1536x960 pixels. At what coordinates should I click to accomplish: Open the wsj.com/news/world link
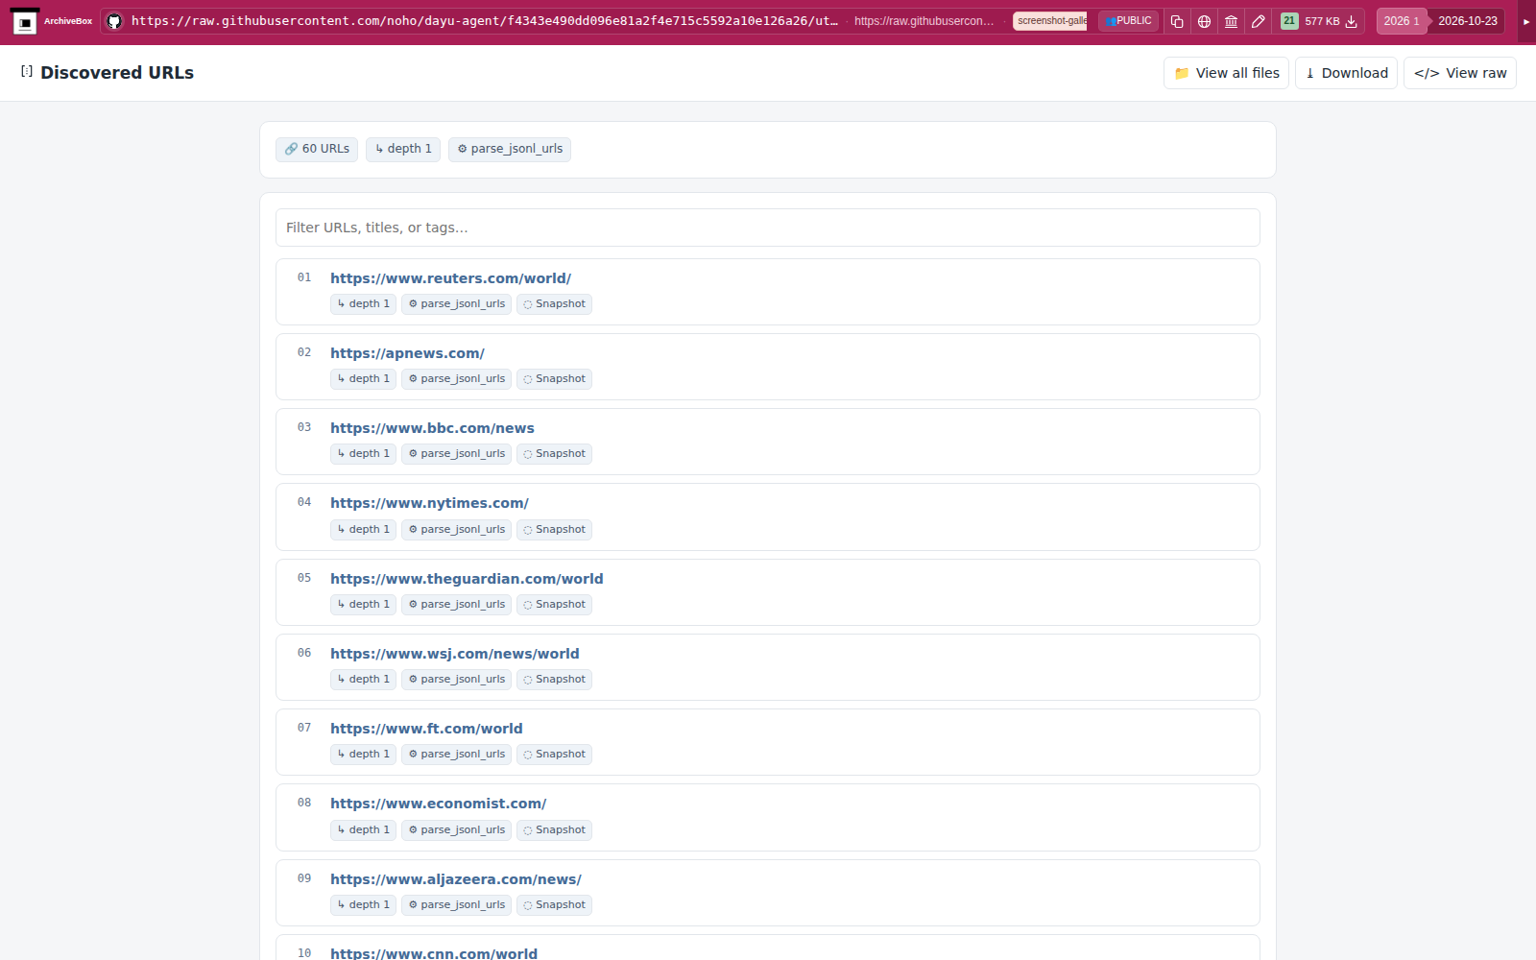pyautogui.click(x=454, y=654)
